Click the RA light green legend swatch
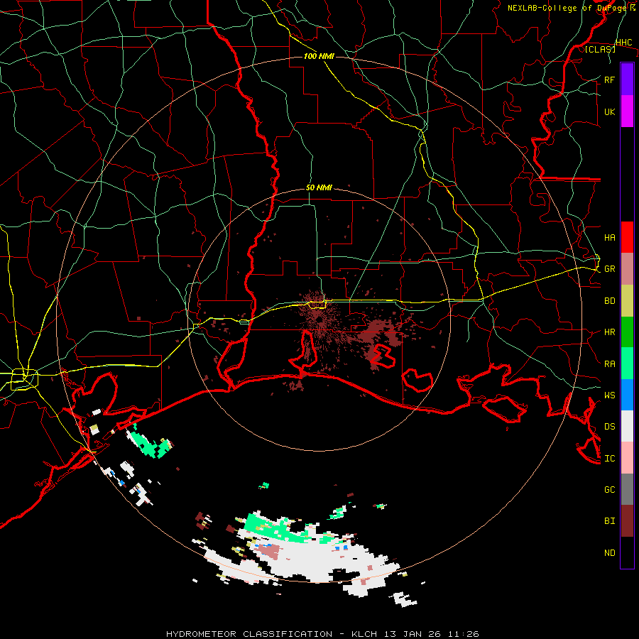 627,364
